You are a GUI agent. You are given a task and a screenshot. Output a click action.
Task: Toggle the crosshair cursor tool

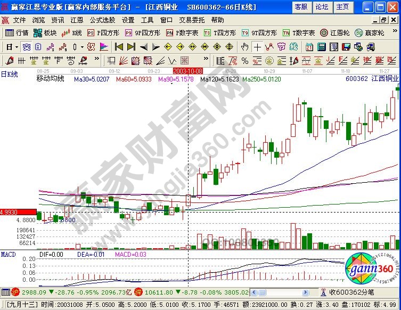pos(257,46)
